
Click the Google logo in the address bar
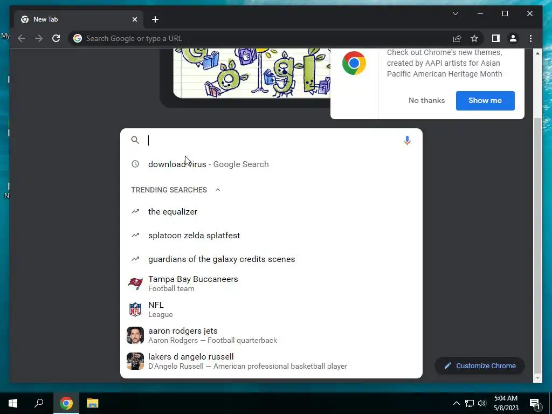tap(78, 38)
